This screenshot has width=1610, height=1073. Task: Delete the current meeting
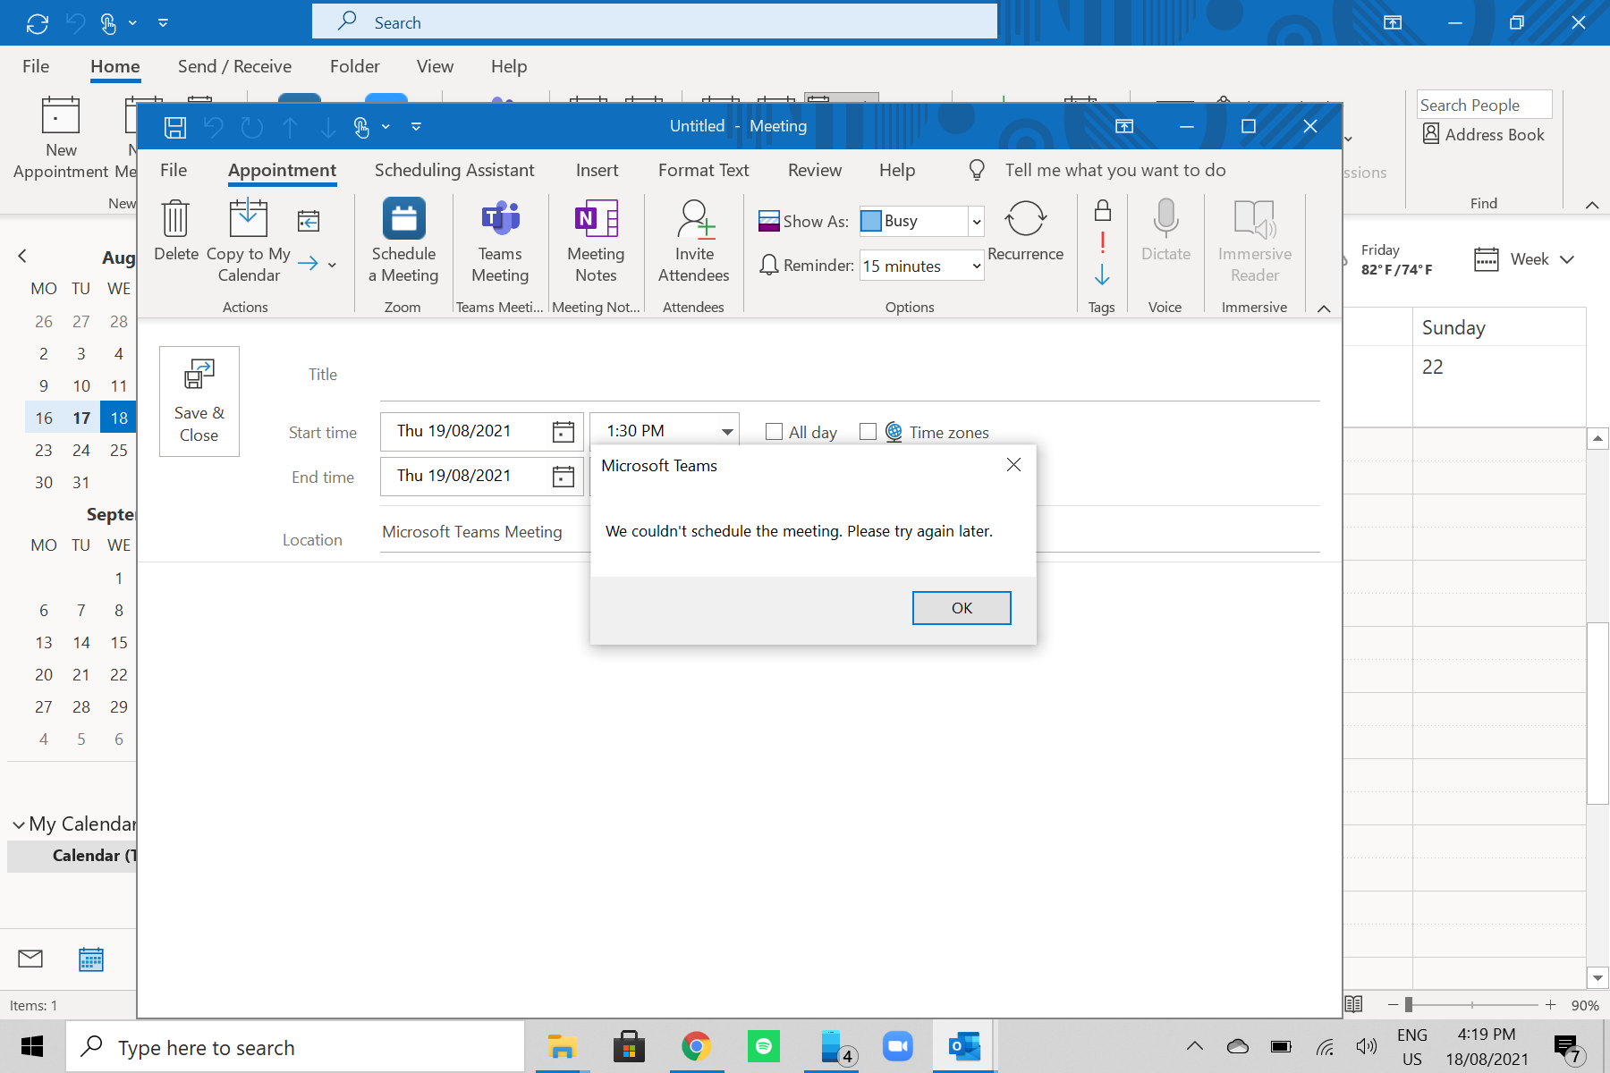tap(175, 238)
